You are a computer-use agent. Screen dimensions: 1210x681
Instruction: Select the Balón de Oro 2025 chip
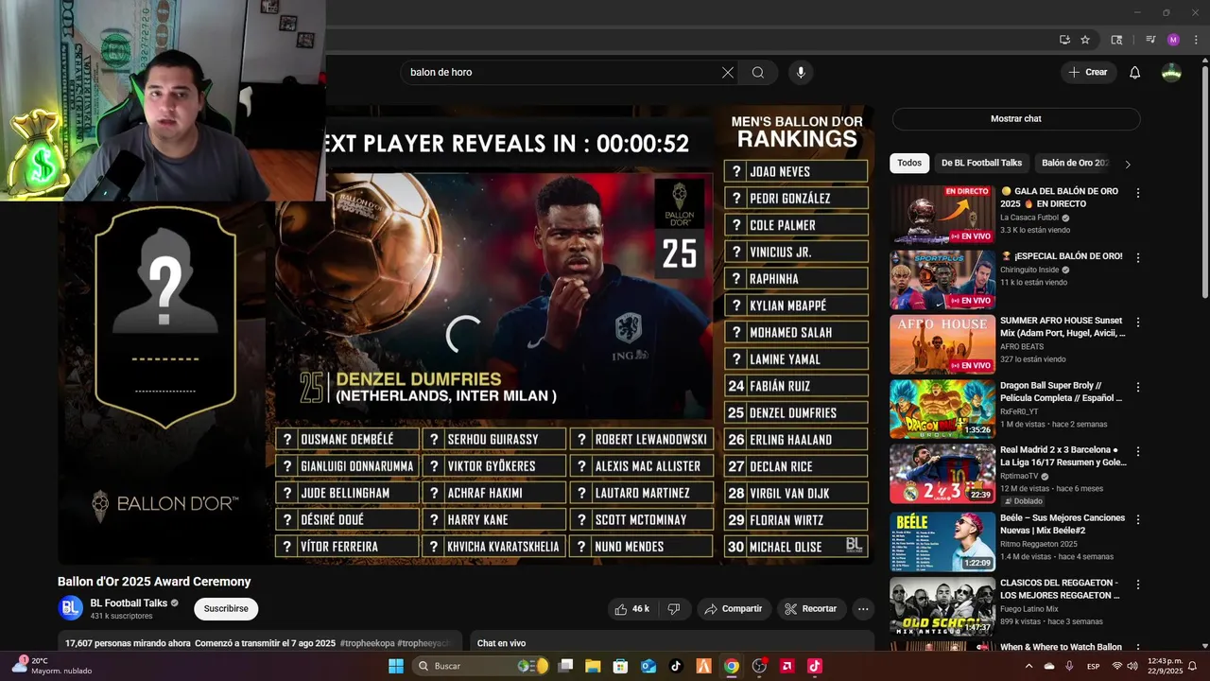pyautogui.click(x=1075, y=163)
